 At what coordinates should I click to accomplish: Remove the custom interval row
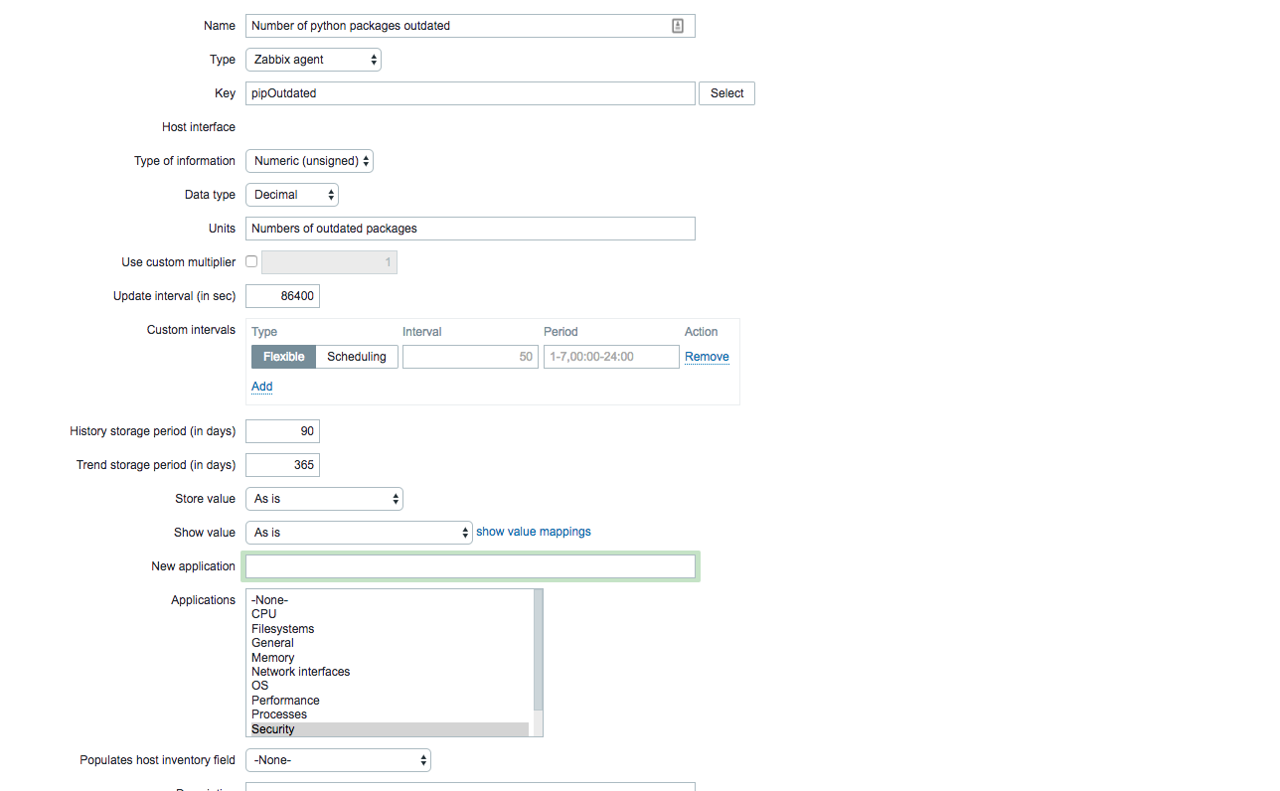707,357
